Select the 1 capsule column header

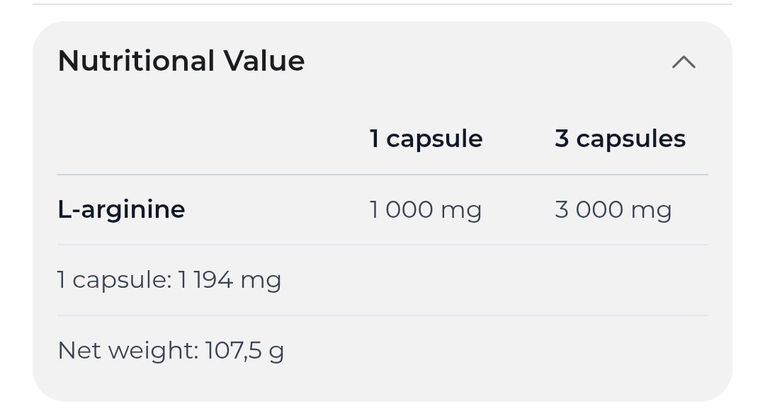[426, 139]
